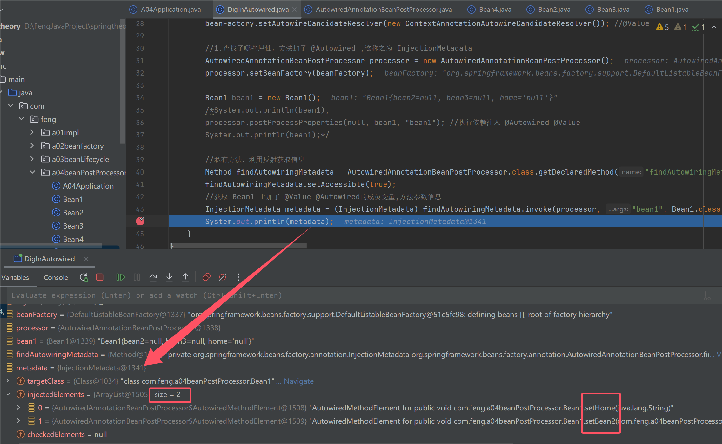Switch to AutowiredAnnotationBeanPostProcessor.java tab
This screenshot has height=444, width=722.
tap(378, 10)
